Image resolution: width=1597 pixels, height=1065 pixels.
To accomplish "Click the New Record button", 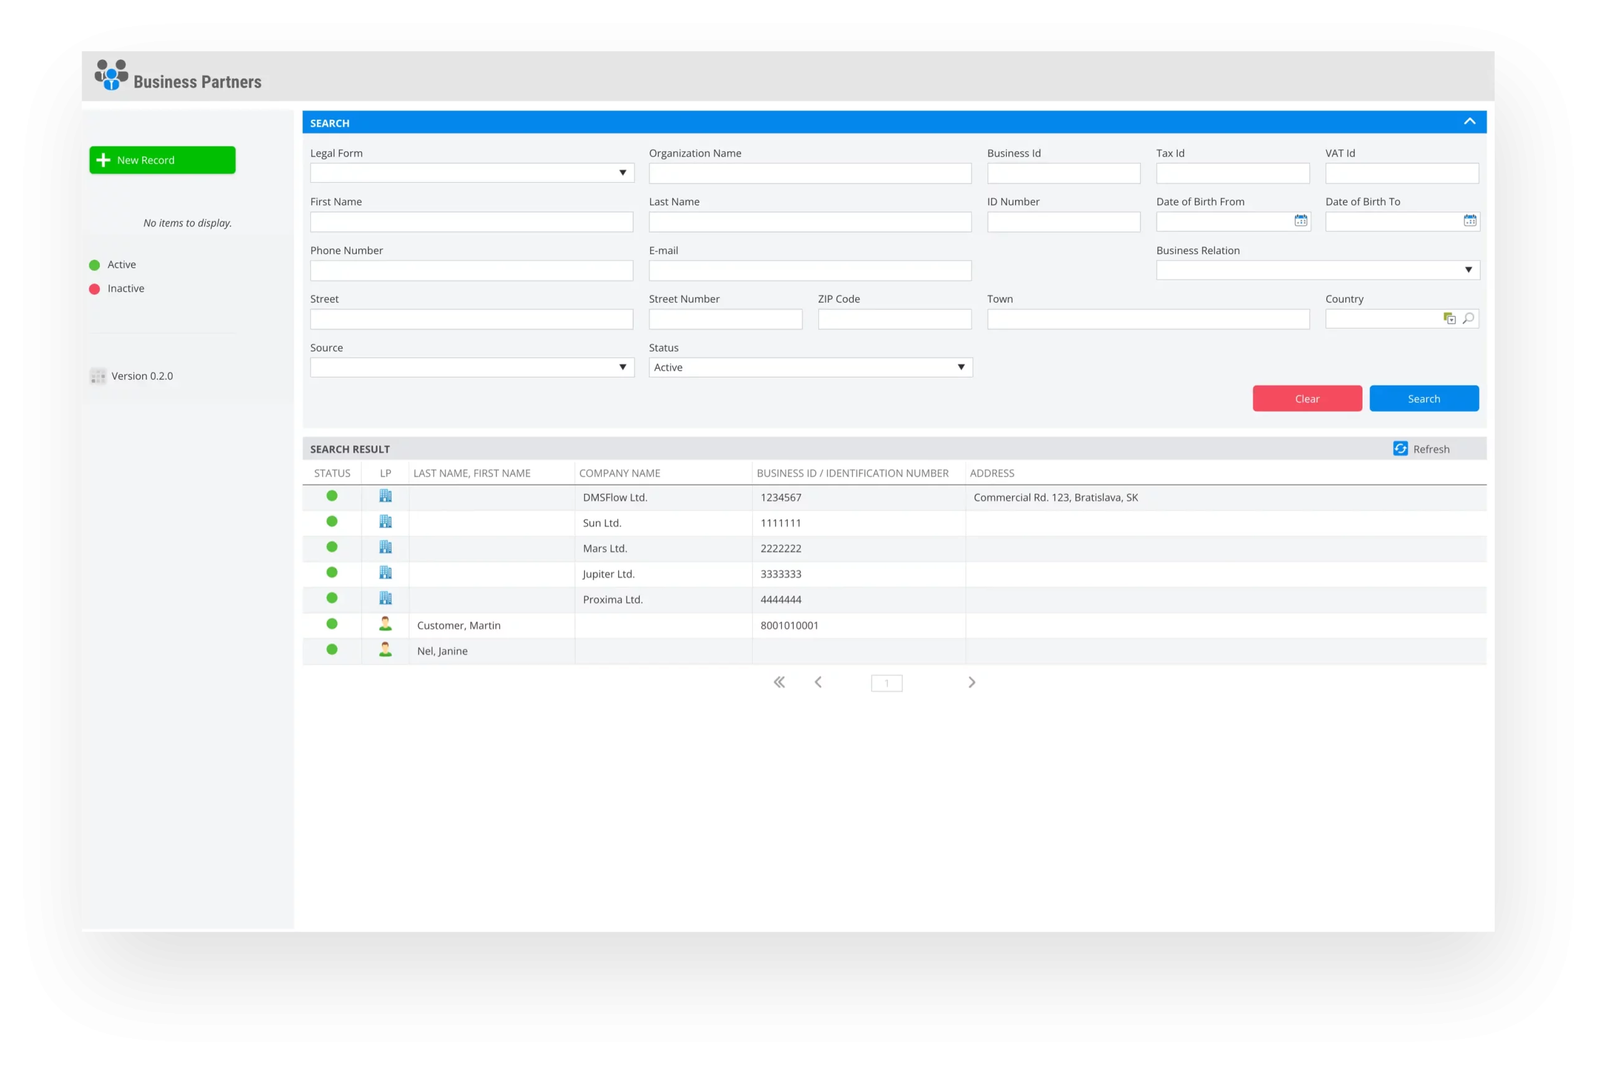I will pyautogui.click(x=162, y=160).
